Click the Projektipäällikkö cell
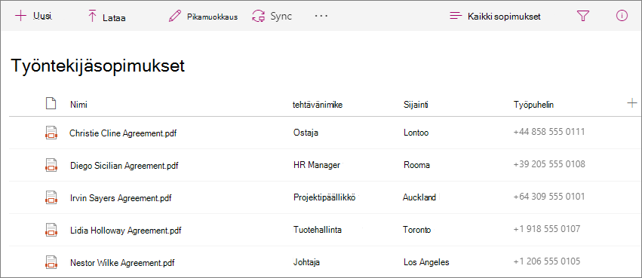Screen dimensions: 642x278 tap(325, 197)
